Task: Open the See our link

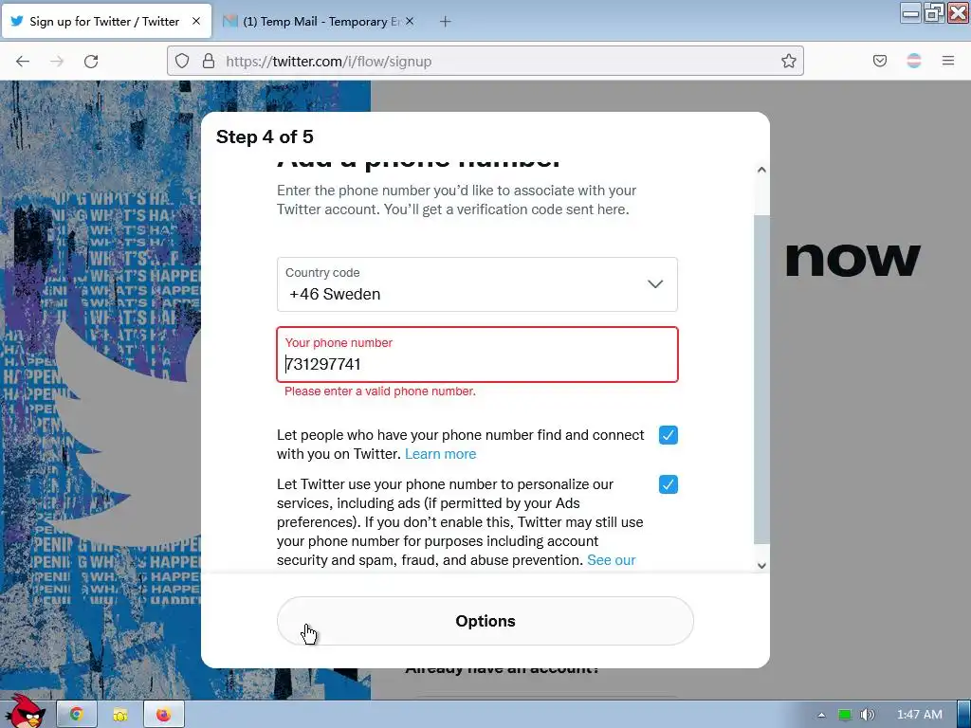Action: tap(612, 559)
